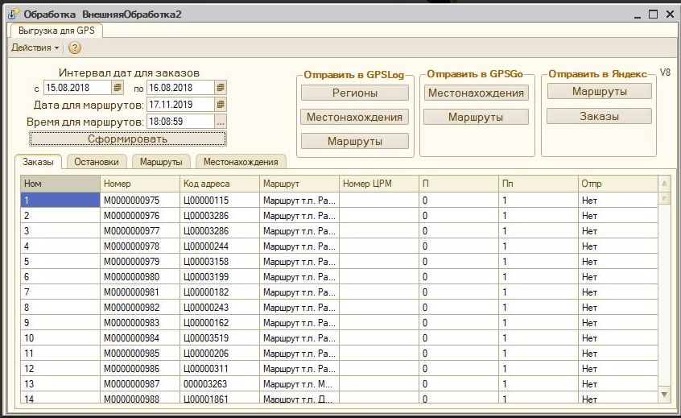Viewport: 681px width, 418px height.
Task: Select address code Ц00000311
Action: click(x=219, y=369)
